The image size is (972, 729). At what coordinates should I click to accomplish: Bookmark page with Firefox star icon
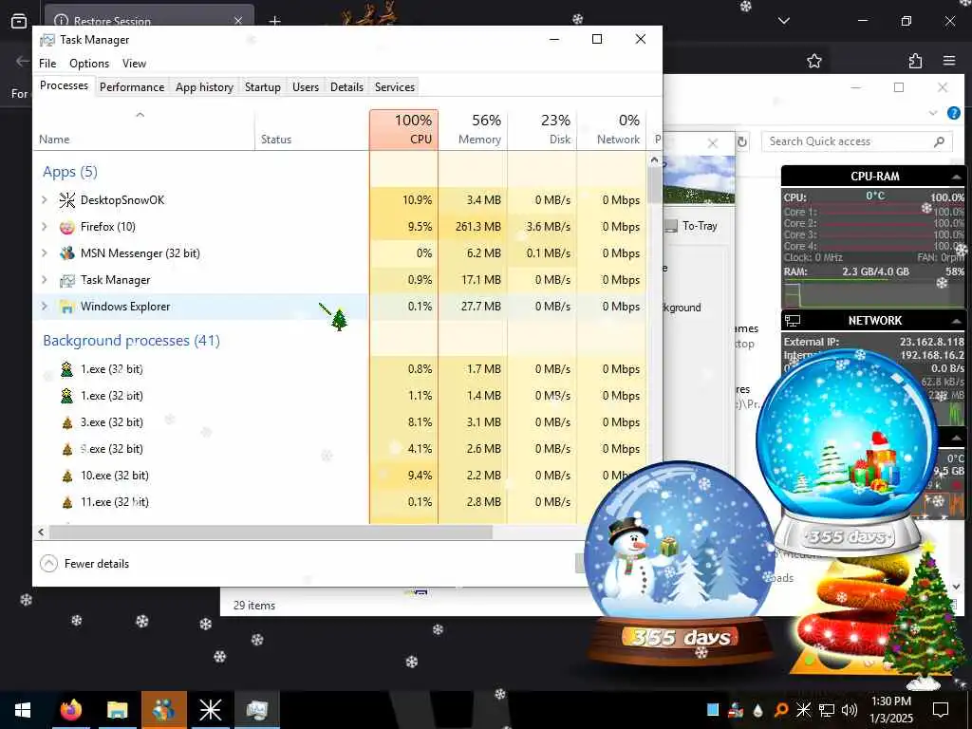click(813, 61)
